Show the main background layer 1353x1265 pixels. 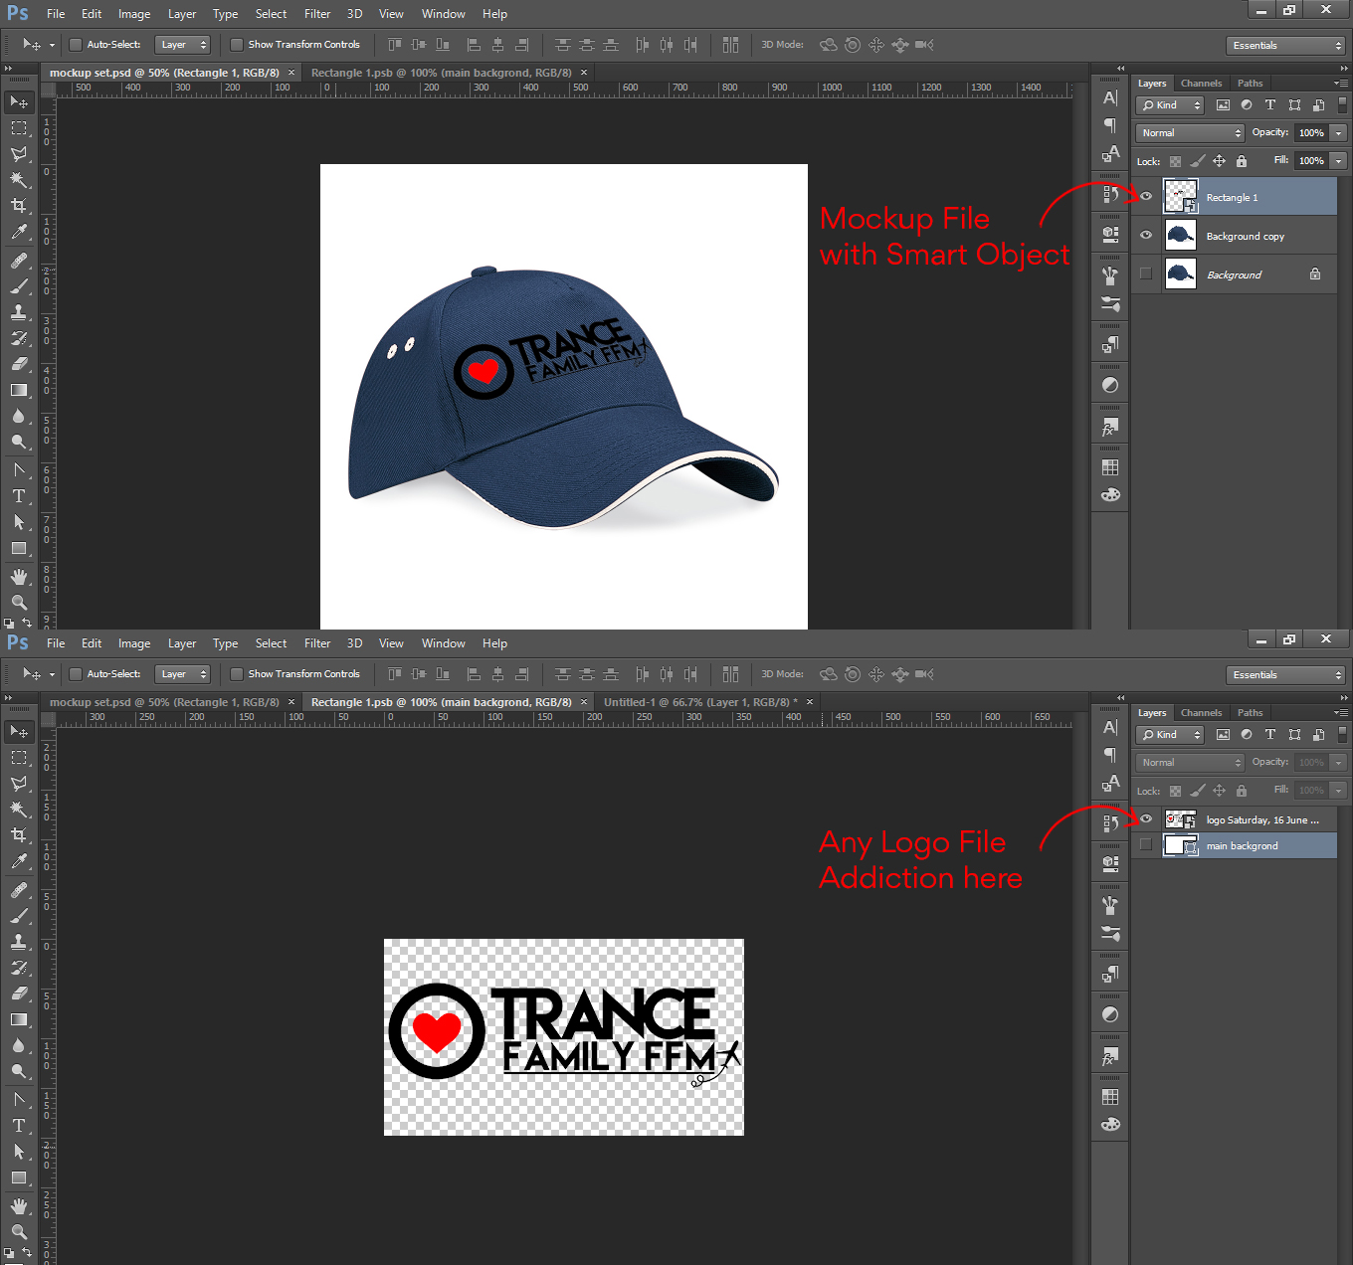click(x=1146, y=845)
